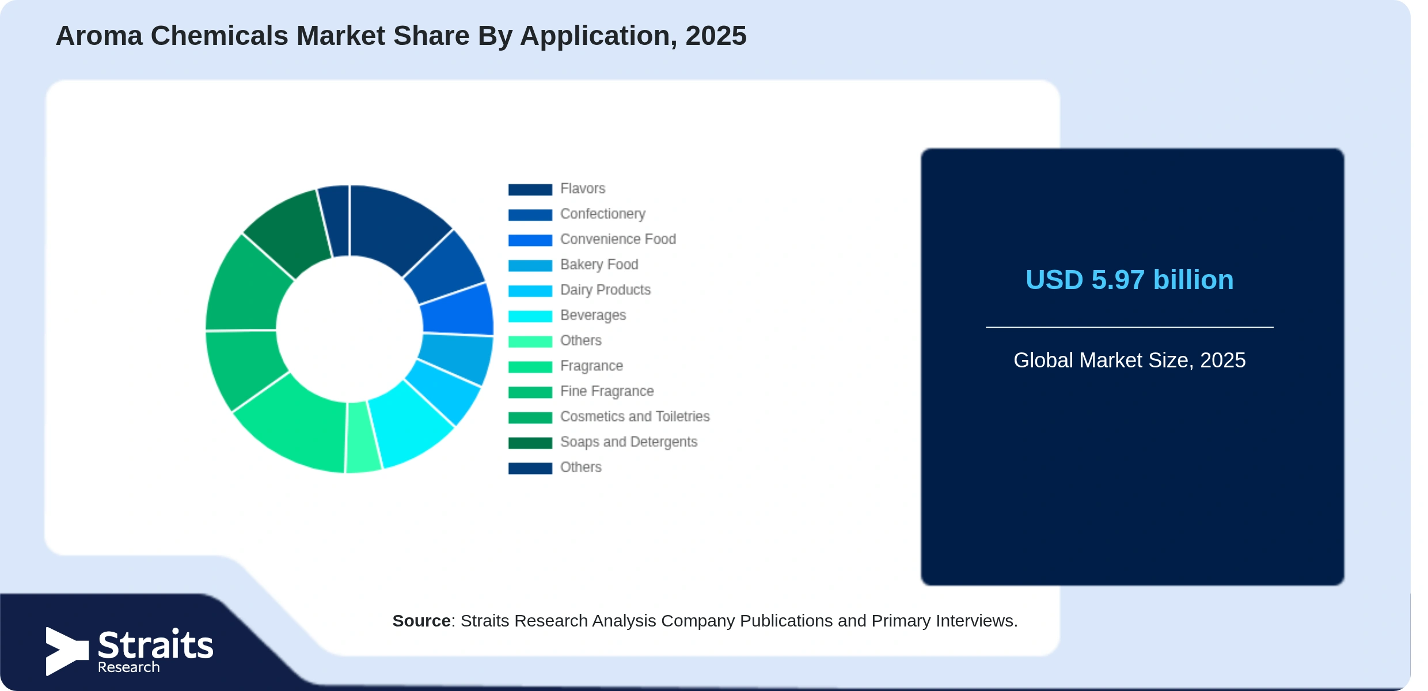Click the USD 5.97 billion figure
1428x691 pixels.
tap(1129, 280)
